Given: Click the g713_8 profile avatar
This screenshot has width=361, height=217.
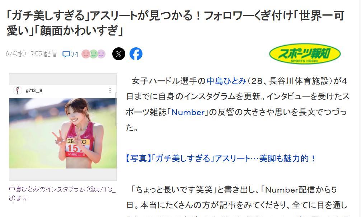Looking at the screenshot, I should [x=18, y=90].
